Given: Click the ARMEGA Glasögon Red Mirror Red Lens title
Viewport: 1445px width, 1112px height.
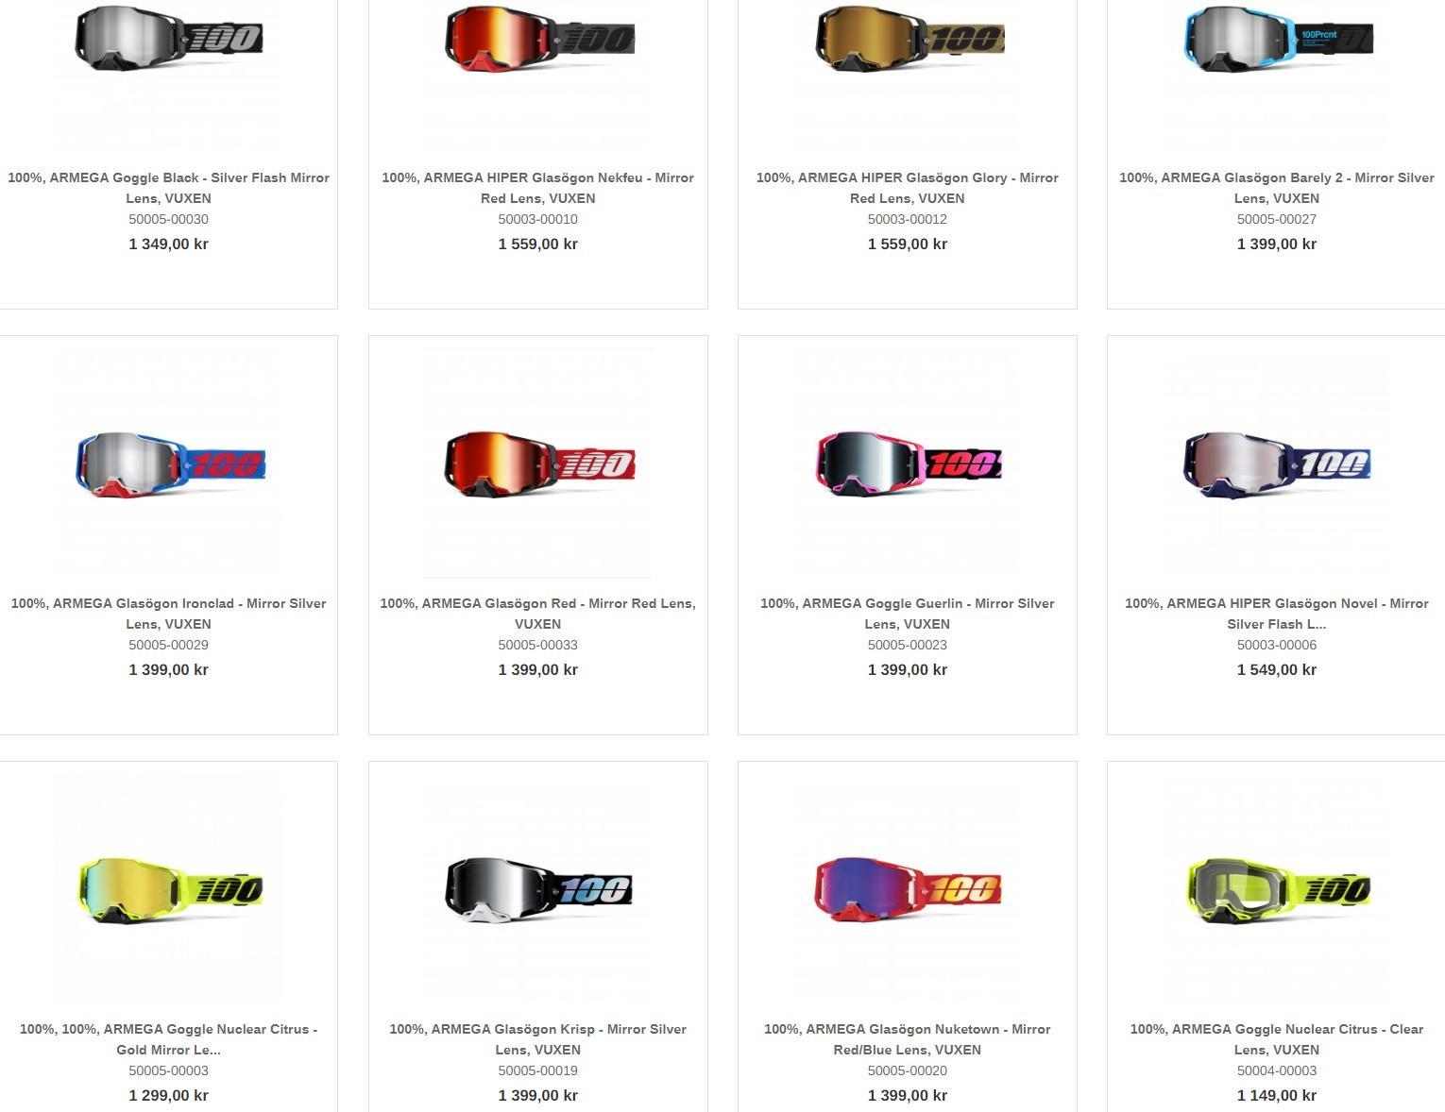Looking at the screenshot, I should click(x=537, y=614).
